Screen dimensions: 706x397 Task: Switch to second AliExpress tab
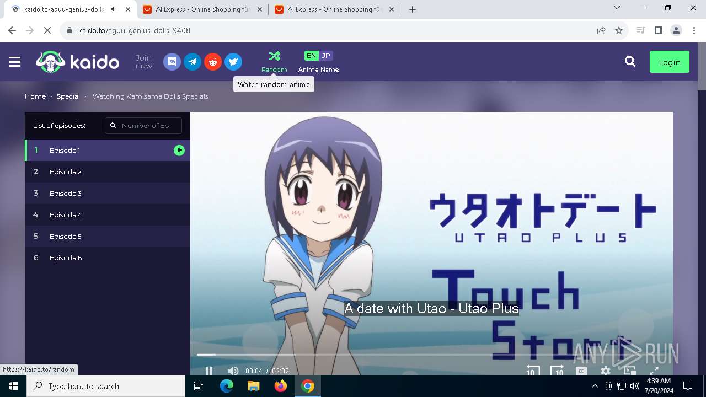(334, 9)
